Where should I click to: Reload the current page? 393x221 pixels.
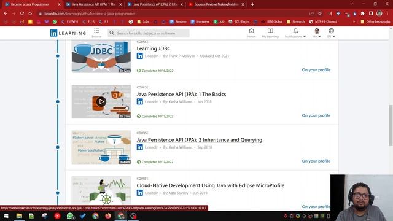pyautogui.click(x=22, y=14)
